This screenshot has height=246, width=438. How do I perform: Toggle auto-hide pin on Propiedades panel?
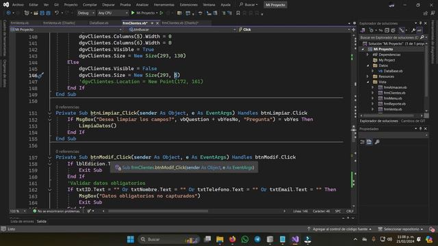click(420, 128)
